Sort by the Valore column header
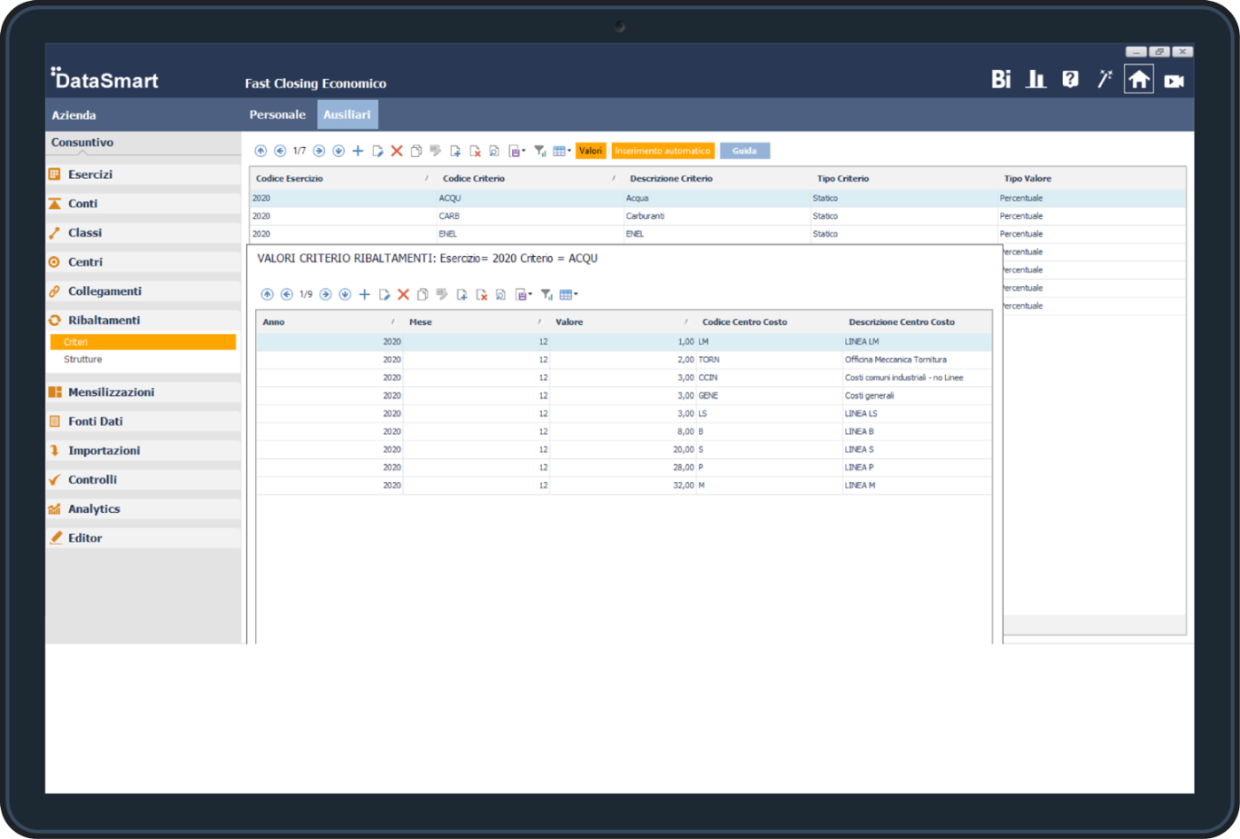 570,322
